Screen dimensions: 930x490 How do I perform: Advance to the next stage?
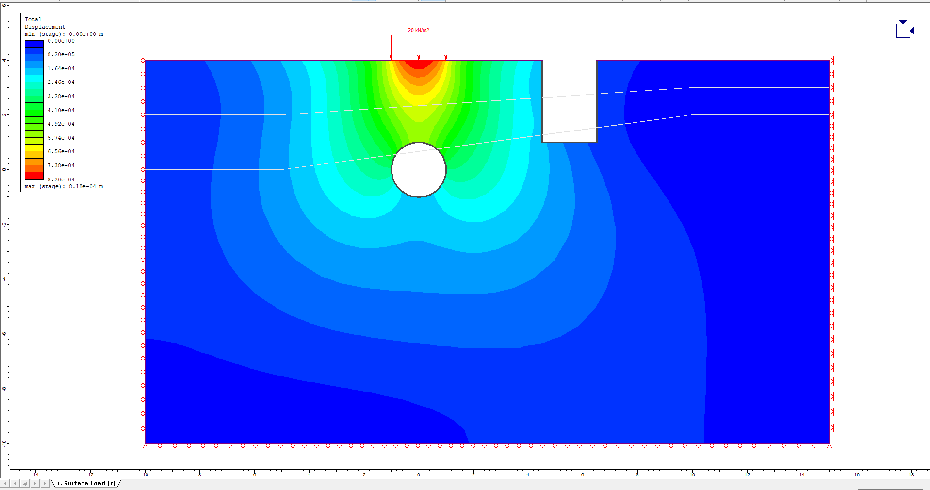pos(35,484)
